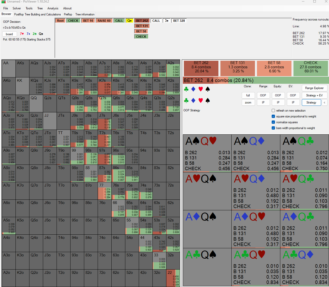The width and height of the screenshot is (329, 287).
Task: Uncheck square size proportional to weight
Action: [273, 116]
